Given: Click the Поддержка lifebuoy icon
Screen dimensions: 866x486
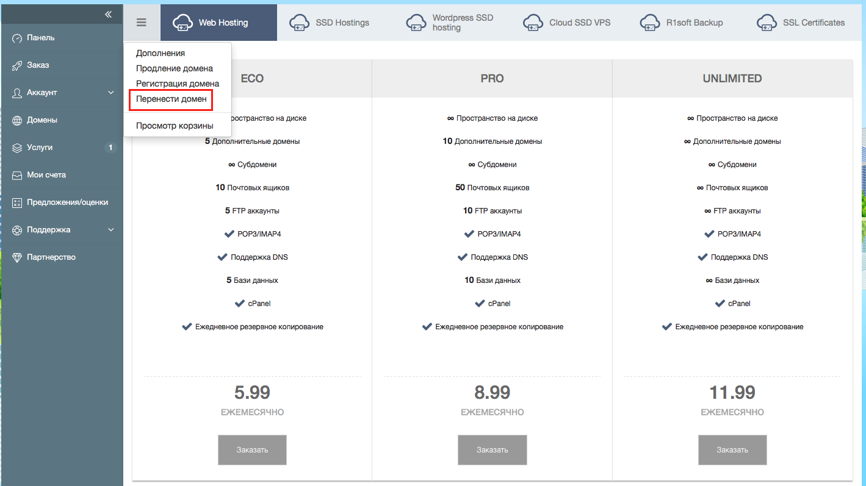Looking at the screenshot, I should click(16, 230).
